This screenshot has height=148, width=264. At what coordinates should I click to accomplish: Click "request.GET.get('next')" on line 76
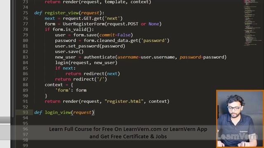92,18
